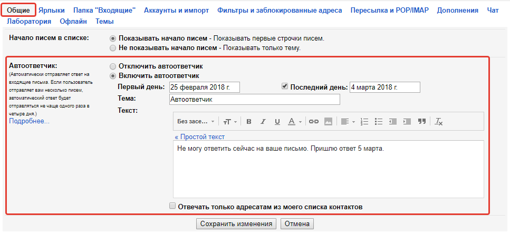Open the font family dropdown 'Без засе...'
This screenshot has height=234, width=510.
196,121
